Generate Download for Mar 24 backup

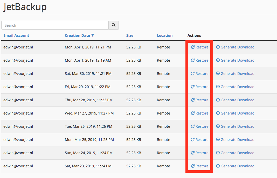235,153
